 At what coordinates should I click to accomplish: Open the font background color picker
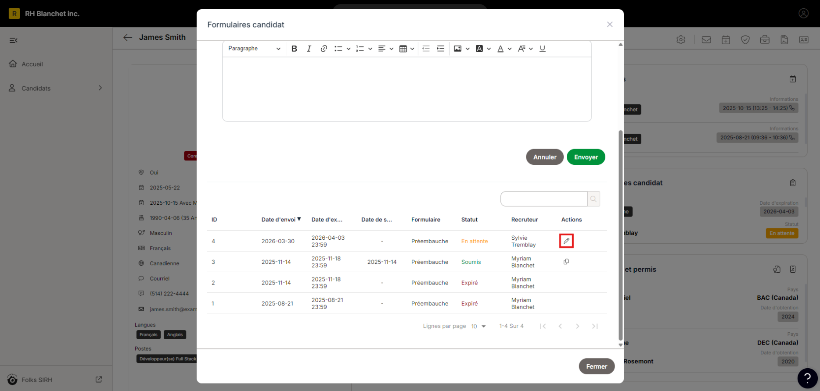tap(483, 49)
